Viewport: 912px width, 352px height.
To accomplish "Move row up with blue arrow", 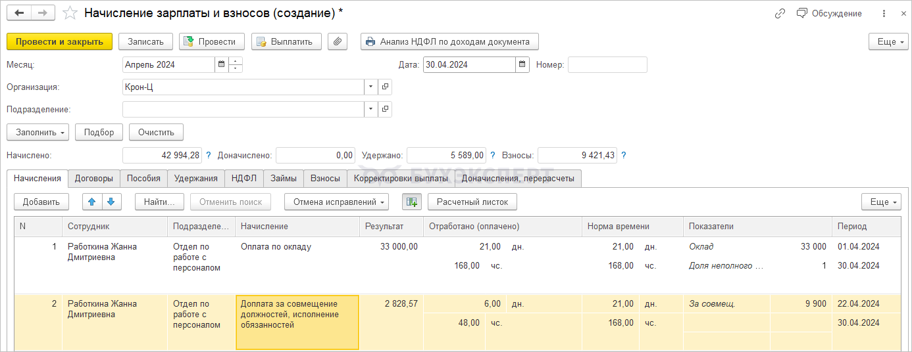I will click(x=91, y=202).
